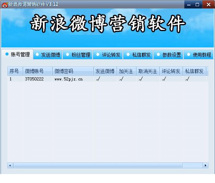Viewport: 215px width, 183px height.
Task: Open the 粉丝管理 tab
Action: point(78,55)
